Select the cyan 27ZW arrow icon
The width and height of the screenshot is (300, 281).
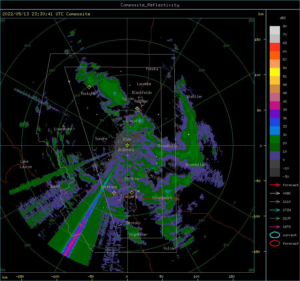[x=275, y=210]
